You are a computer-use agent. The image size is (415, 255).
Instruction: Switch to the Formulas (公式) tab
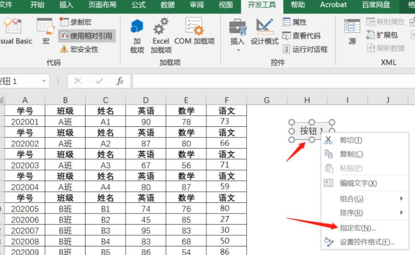(138, 5)
